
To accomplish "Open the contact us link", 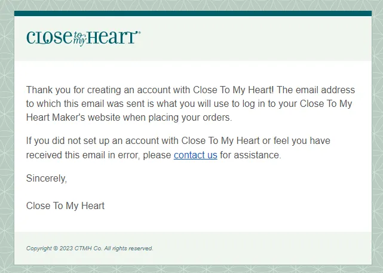I will pyautogui.click(x=195, y=155).
